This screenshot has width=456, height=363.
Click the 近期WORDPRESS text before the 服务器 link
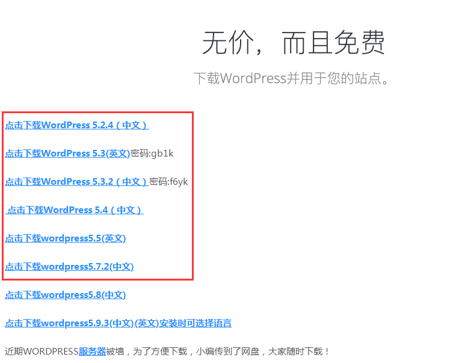click(42, 352)
